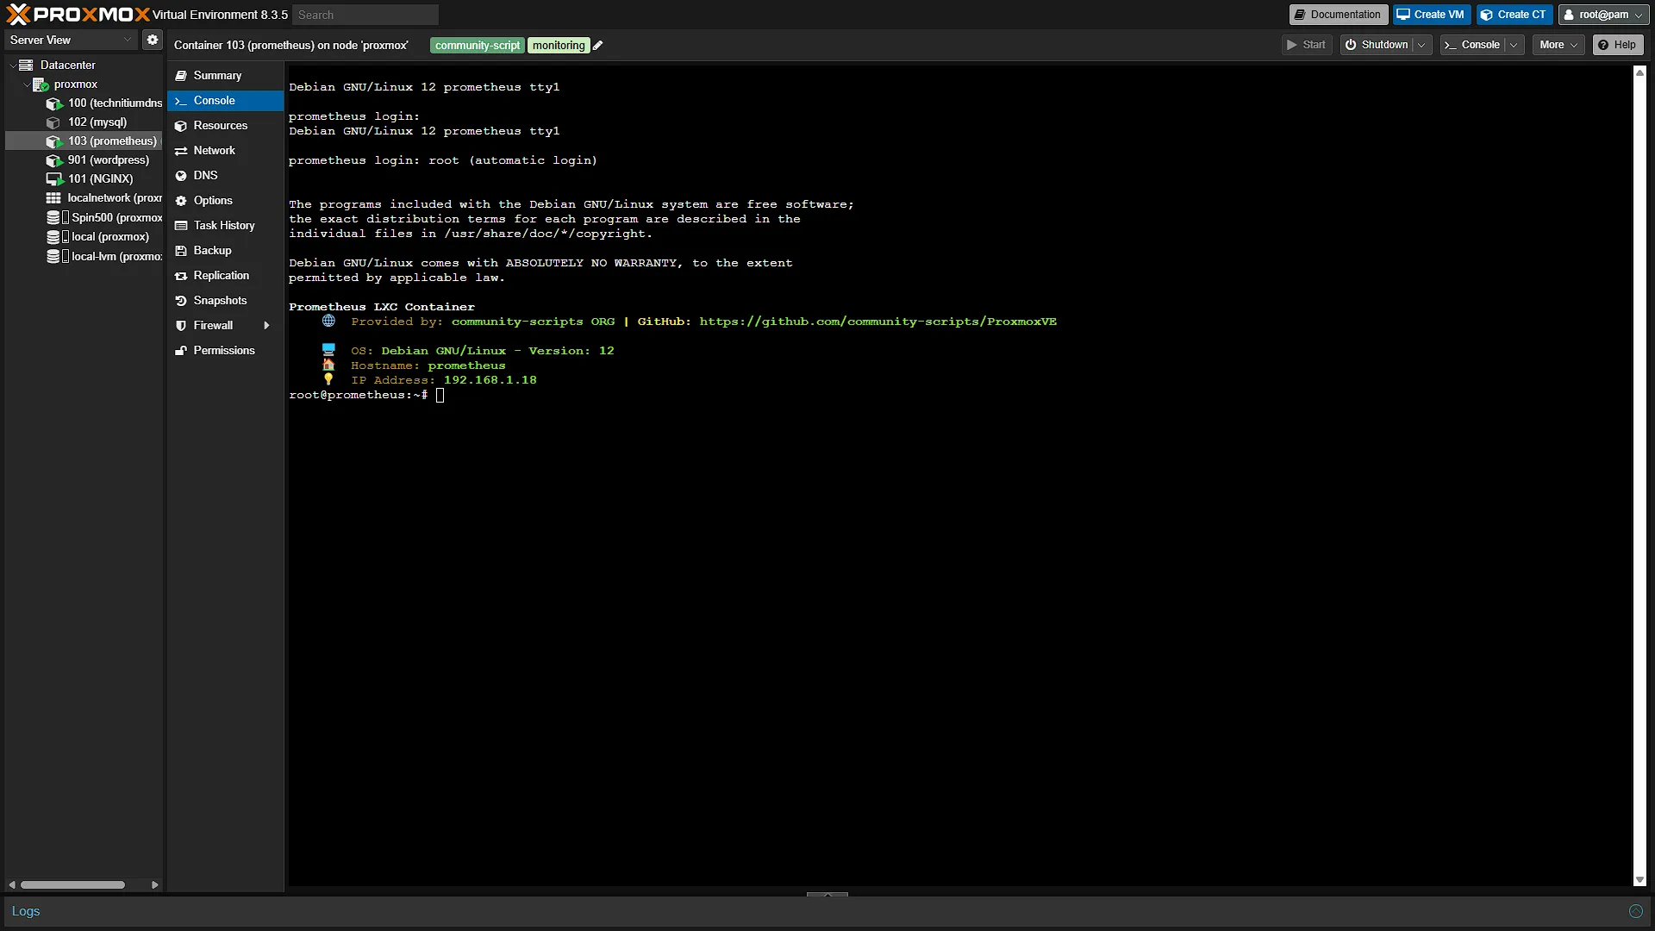This screenshot has width=1655, height=931.
Task: Expand the Firewall submenu arrow
Action: click(266, 326)
